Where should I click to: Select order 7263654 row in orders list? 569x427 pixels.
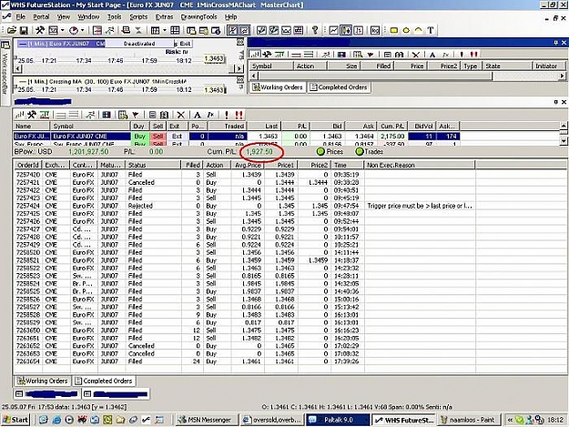[x=244, y=361]
